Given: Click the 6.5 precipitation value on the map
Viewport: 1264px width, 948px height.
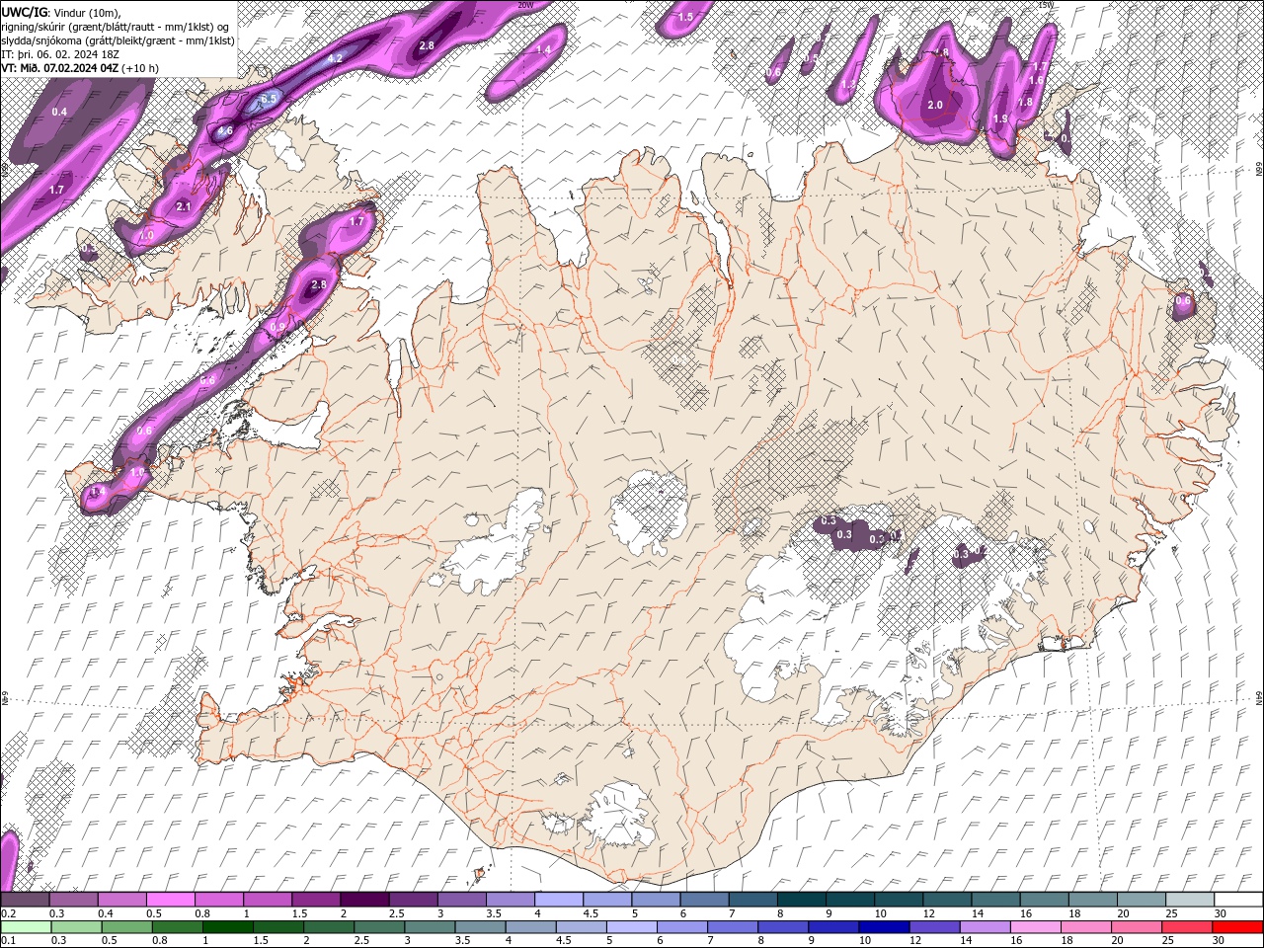Looking at the screenshot, I should (x=269, y=99).
